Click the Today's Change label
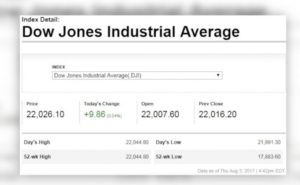The width and height of the screenshot is (300, 185). [101, 104]
